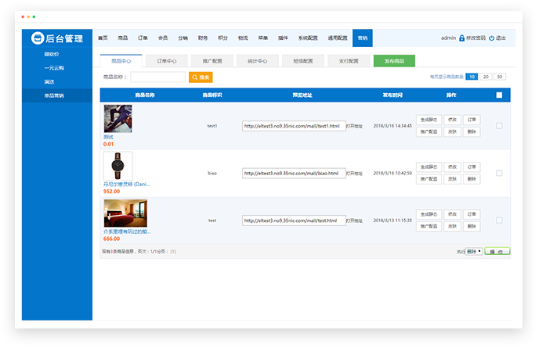Click 生成静态 for the test1 product

[x=428, y=120]
